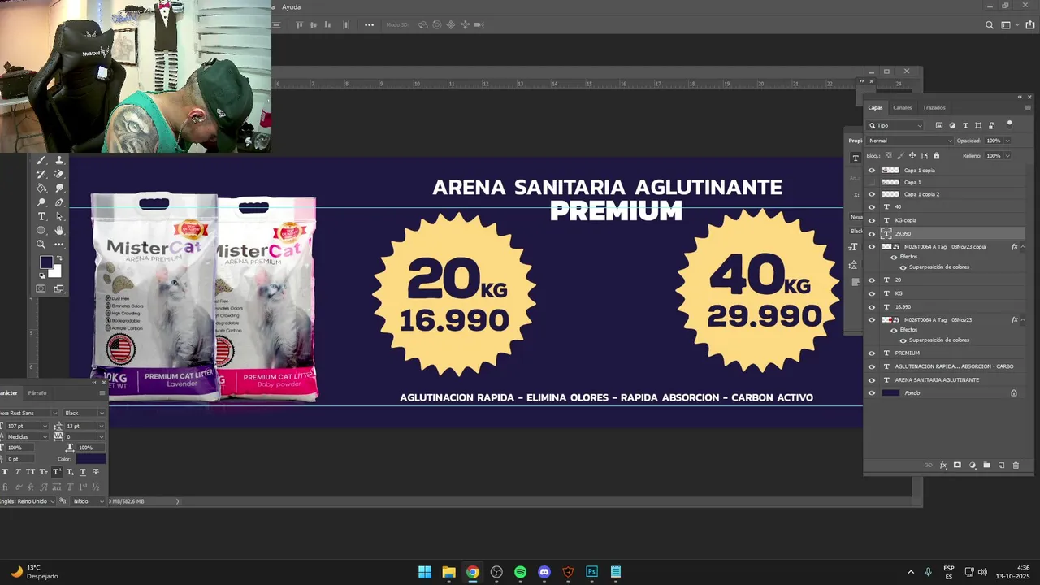1040x585 pixels.
Task: Open the Ayuda menu
Action: pyautogui.click(x=291, y=7)
